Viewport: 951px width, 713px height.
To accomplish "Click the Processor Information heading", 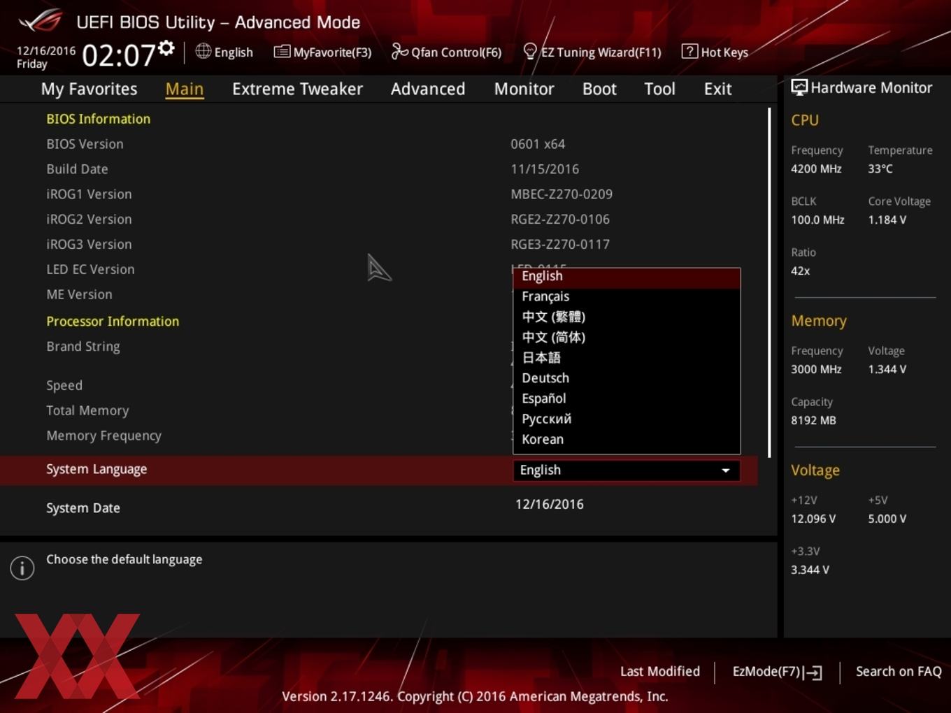I will 113,322.
